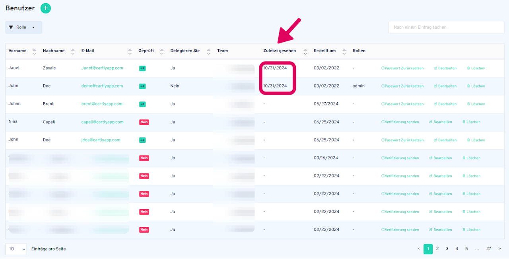The width and height of the screenshot is (509, 259).
Task: Click the green Ja badge for Janet Zavala
Action: [142, 68]
